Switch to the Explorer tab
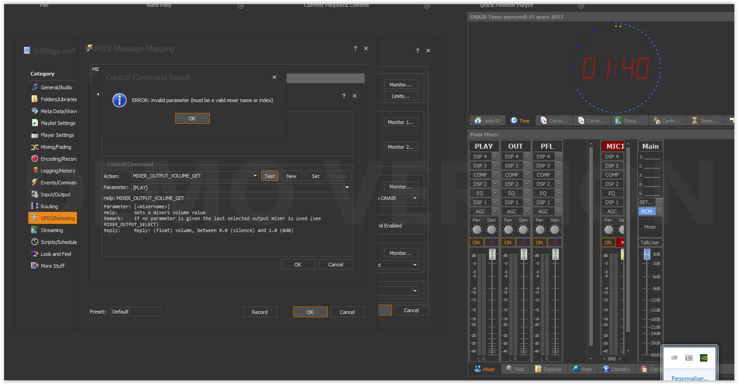This screenshot has width=738, height=384. pyautogui.click(x=548, y=369)
